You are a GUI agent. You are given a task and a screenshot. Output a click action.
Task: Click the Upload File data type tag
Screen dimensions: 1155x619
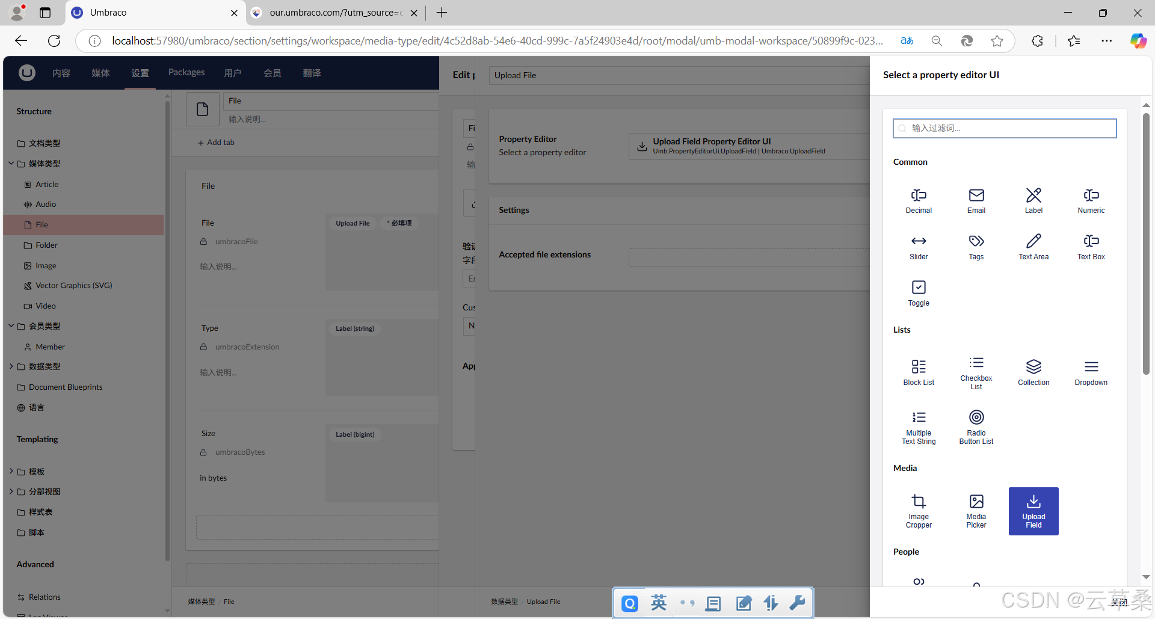click(353, 223)
